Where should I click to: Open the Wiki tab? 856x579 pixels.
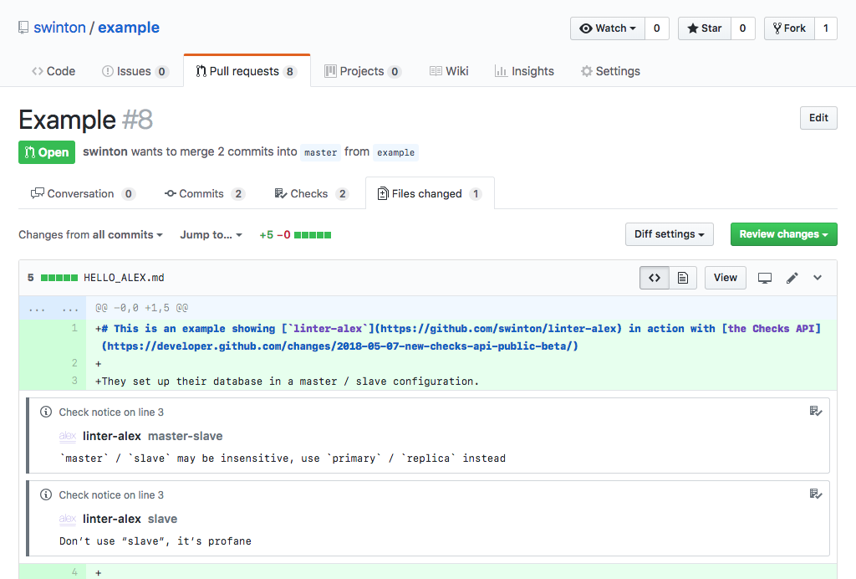(449, 71)
